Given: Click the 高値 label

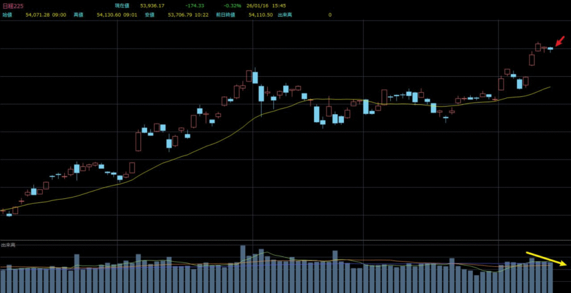Looking at the screenshot, I should click(79, 15).
